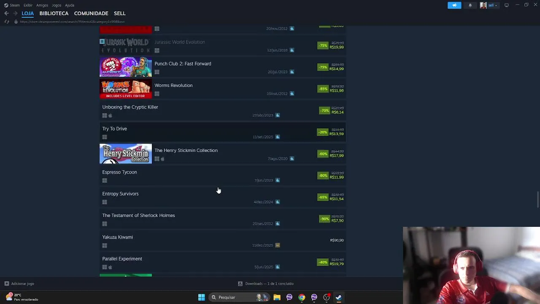
Task: Click the Punch Club 2 thumbnail
Action: (126, 67)
